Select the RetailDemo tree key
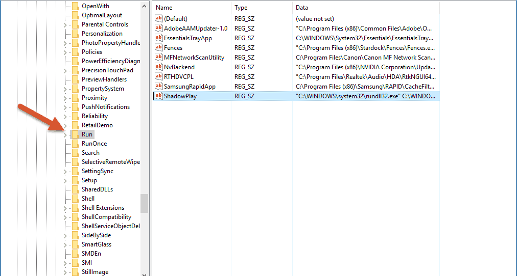Screen dimensions: 517x276 click(97, 125)
